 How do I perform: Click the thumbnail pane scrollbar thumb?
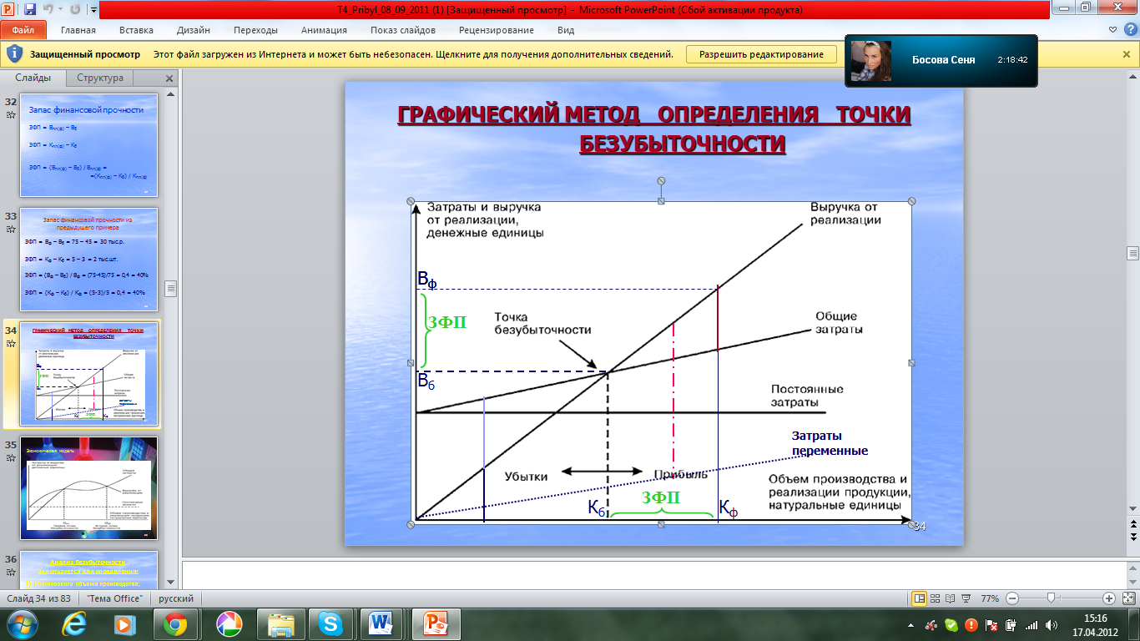coord(171,289)
